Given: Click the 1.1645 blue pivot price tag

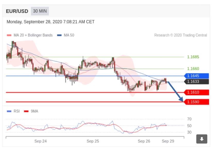Looking at the screenshot, I should coord(196,76).
